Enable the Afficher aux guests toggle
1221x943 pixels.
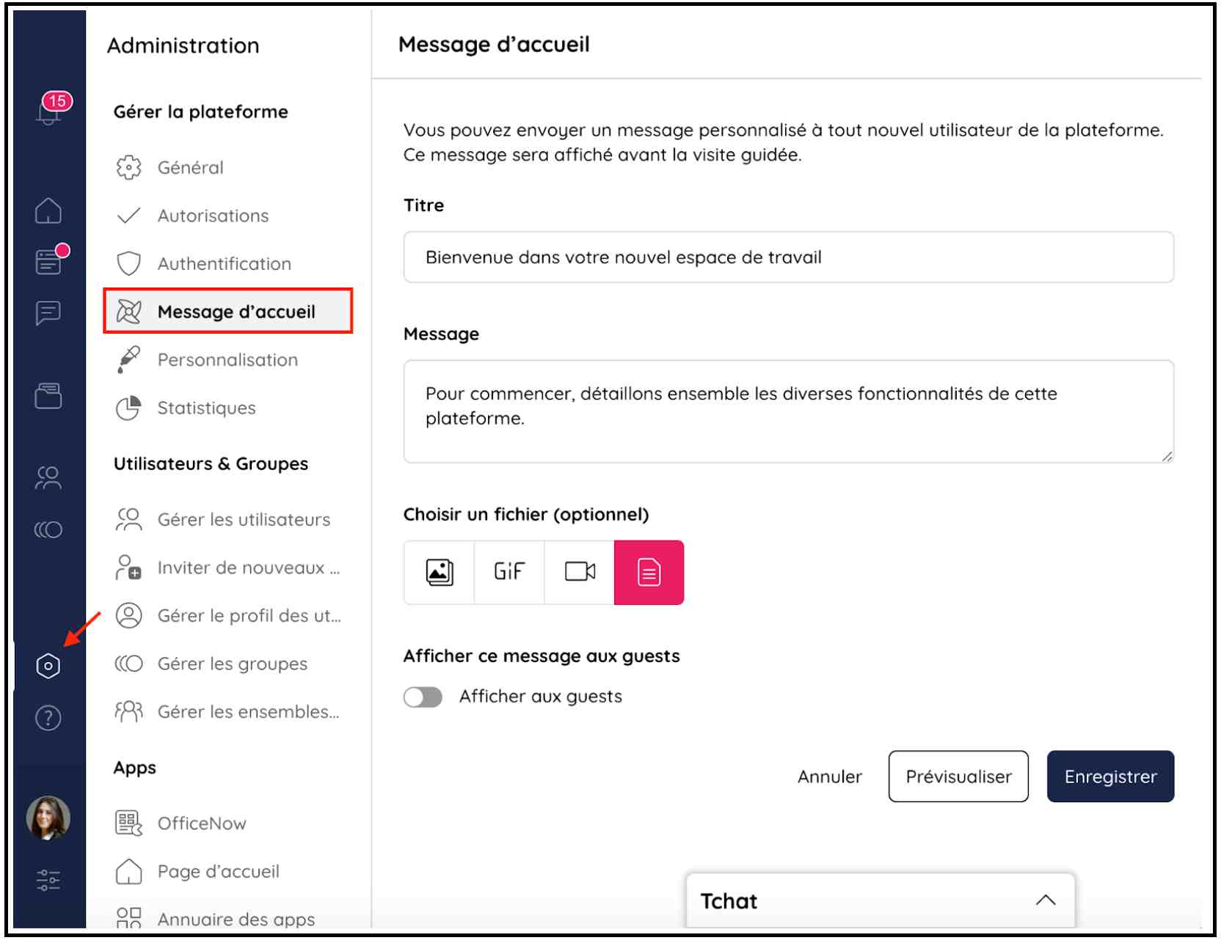423,697
